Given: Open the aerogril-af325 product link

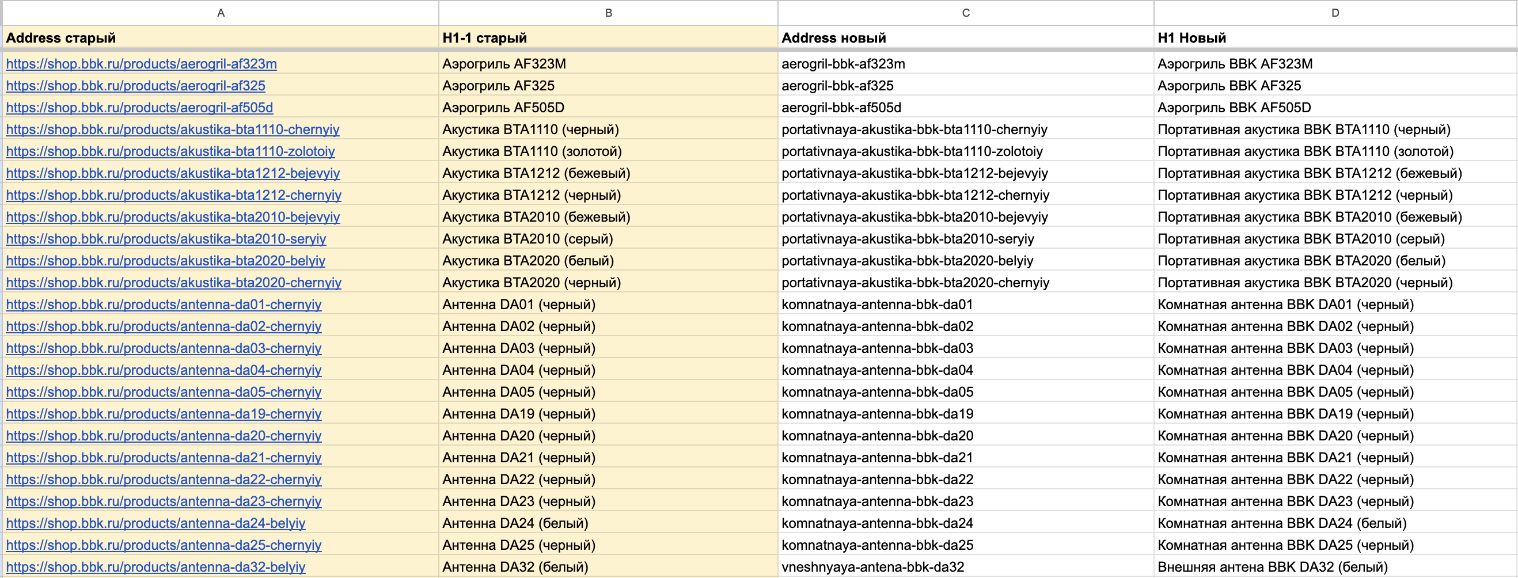Looking at the screenshot, I should (135, 85).
